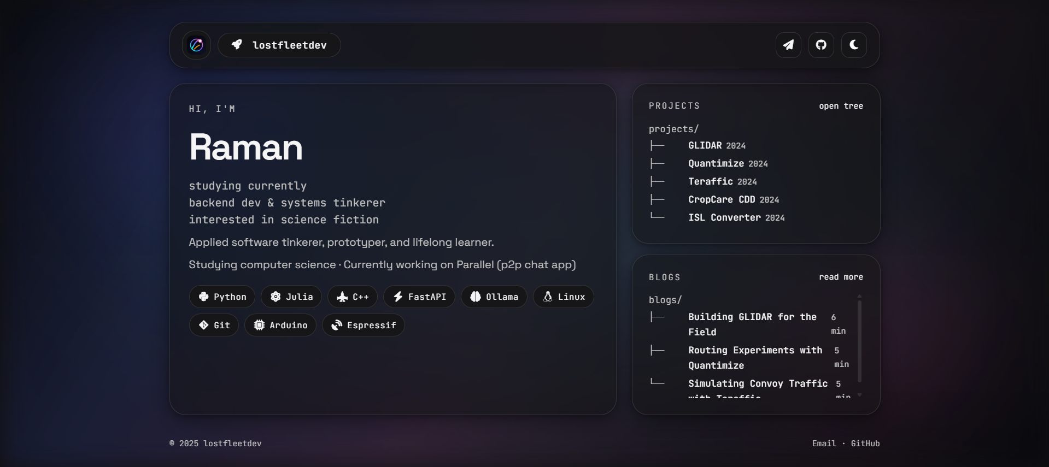Open the project tree via open tree
The image size is (1049, 467).
pos(841,106)
